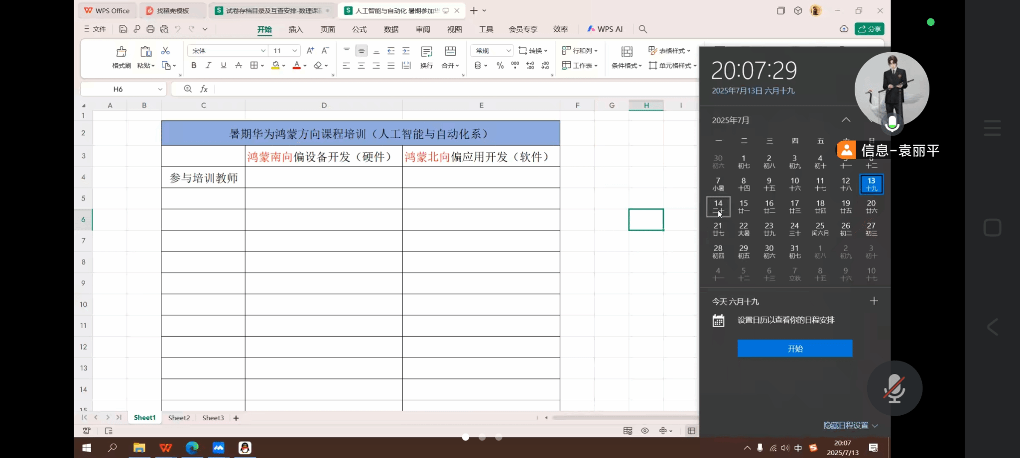1020x458 pixels.
Task: Click the search magnifier icon in the ribbon
Action: 643,29
